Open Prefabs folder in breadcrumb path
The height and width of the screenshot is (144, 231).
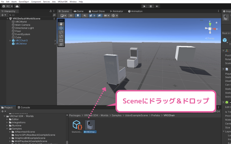156,115
